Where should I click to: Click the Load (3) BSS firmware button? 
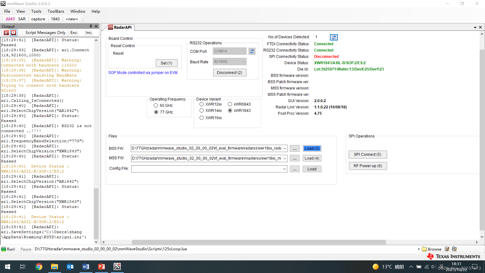(312, 148)
